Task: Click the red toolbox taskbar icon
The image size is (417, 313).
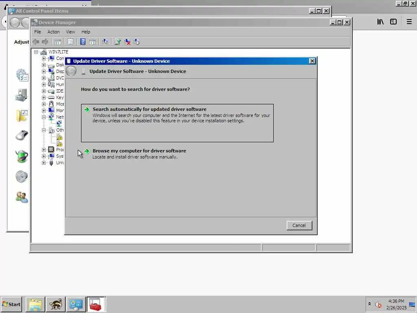Action: click(x=95, y=304)
